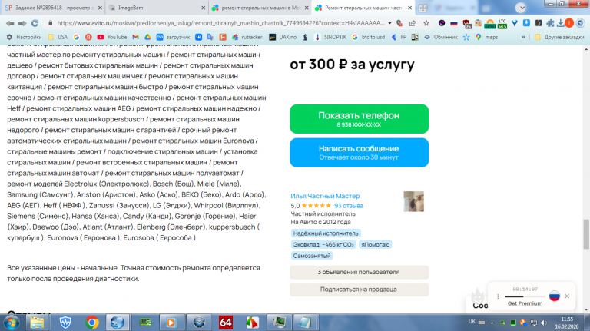Open Илья Частный Мастер profile link
Viewport: 590px width, 331px height.
(x=325, y=196)
